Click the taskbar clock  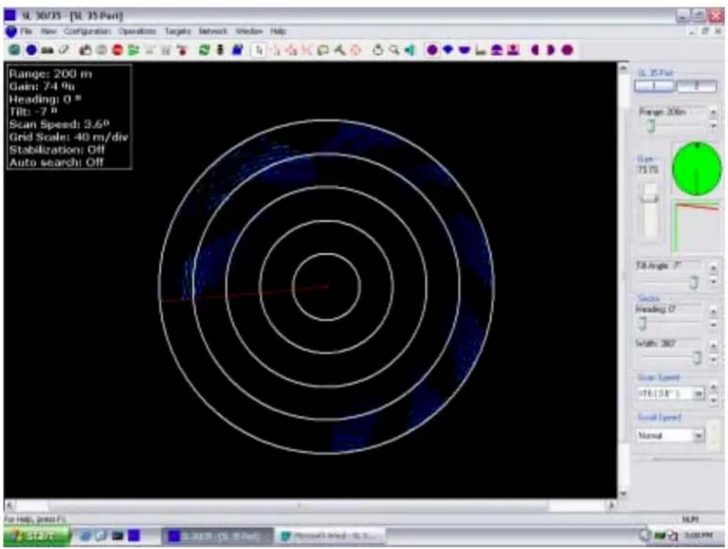699,536
